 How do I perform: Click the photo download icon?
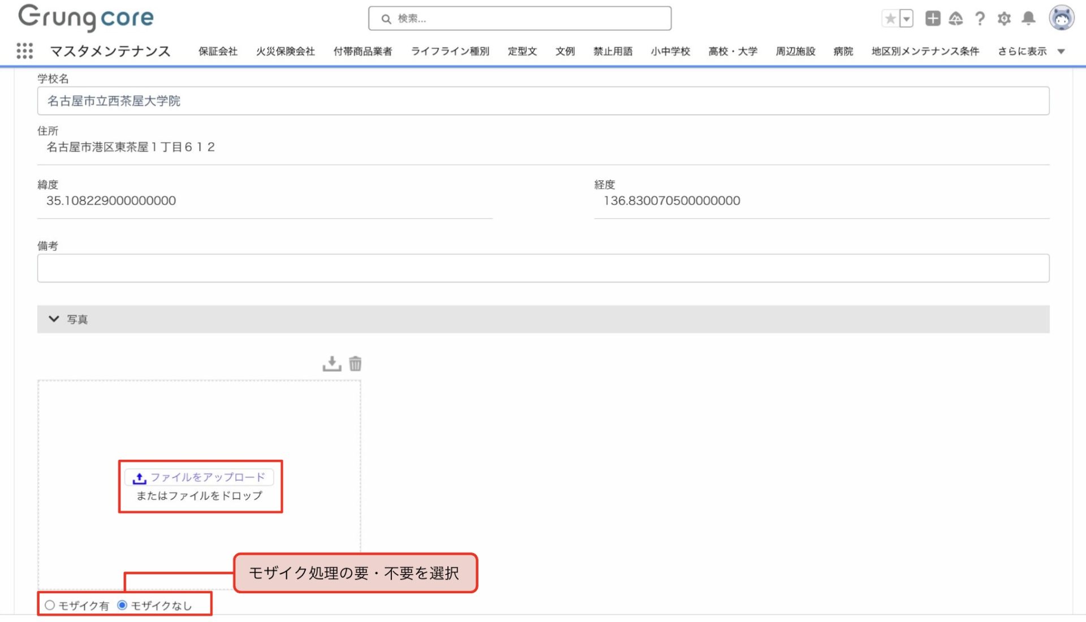click(332, 363)
